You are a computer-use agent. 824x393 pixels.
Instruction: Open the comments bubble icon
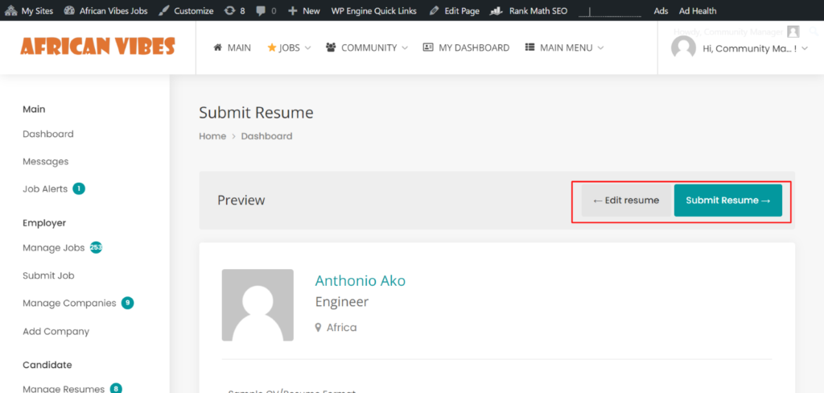261,10
